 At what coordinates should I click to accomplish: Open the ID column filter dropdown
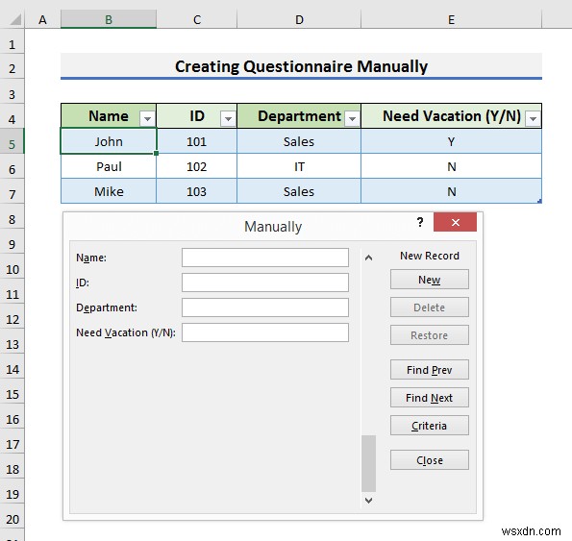coord(228,119)
